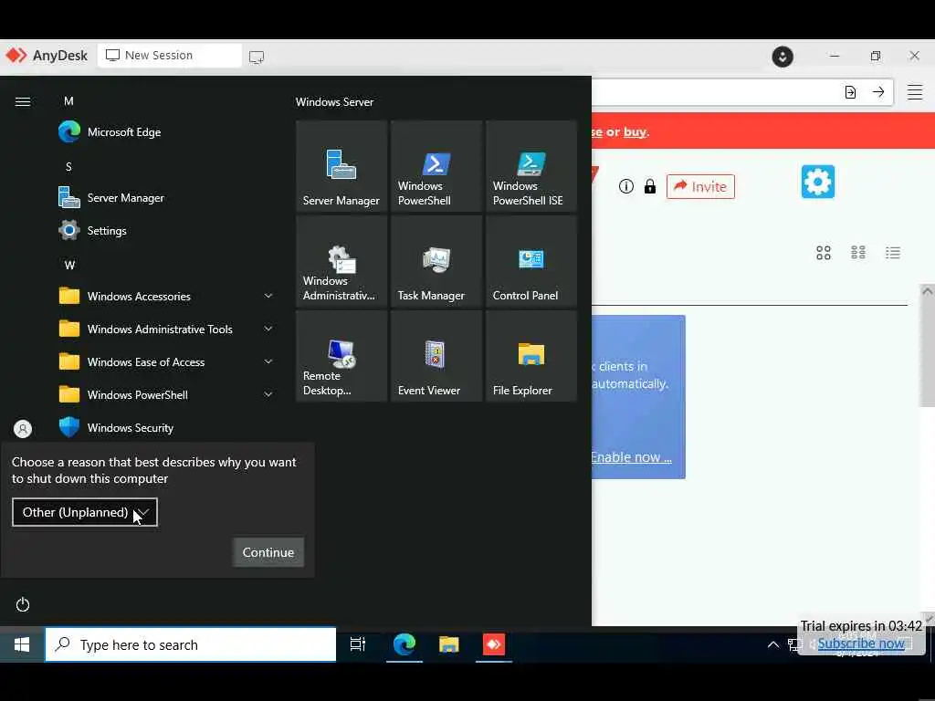
Task: Open File Explorer from the taskbar
Action: pos(449,644)
